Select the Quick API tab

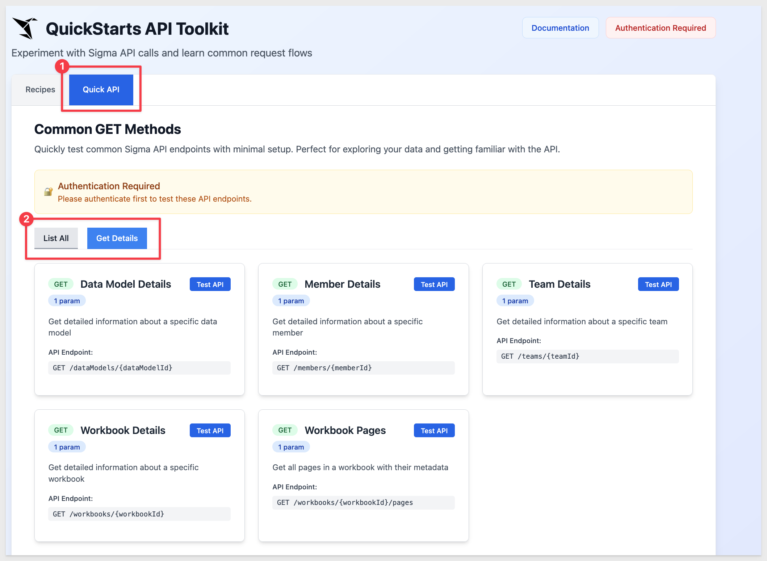pyautogui.click(x=101, y=90)
